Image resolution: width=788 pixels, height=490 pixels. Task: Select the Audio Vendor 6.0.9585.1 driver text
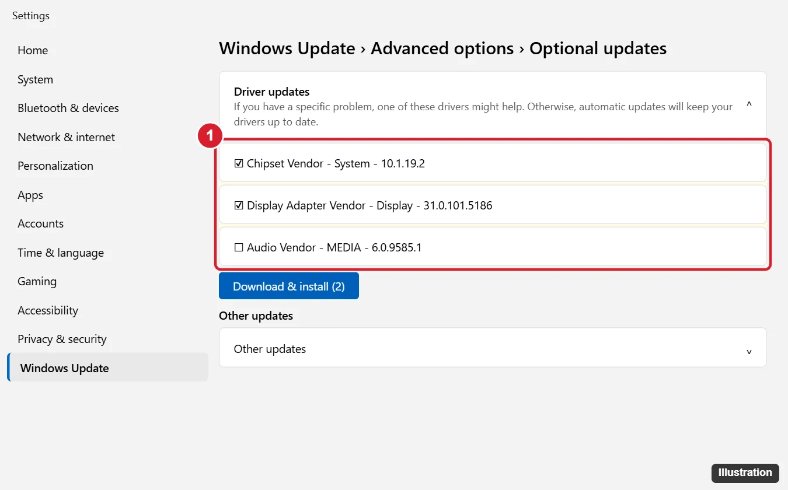(334, 248)
